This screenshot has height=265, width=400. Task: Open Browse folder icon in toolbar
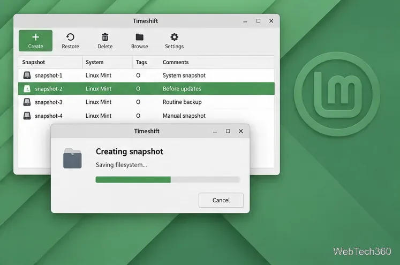[x=139, y=37]
